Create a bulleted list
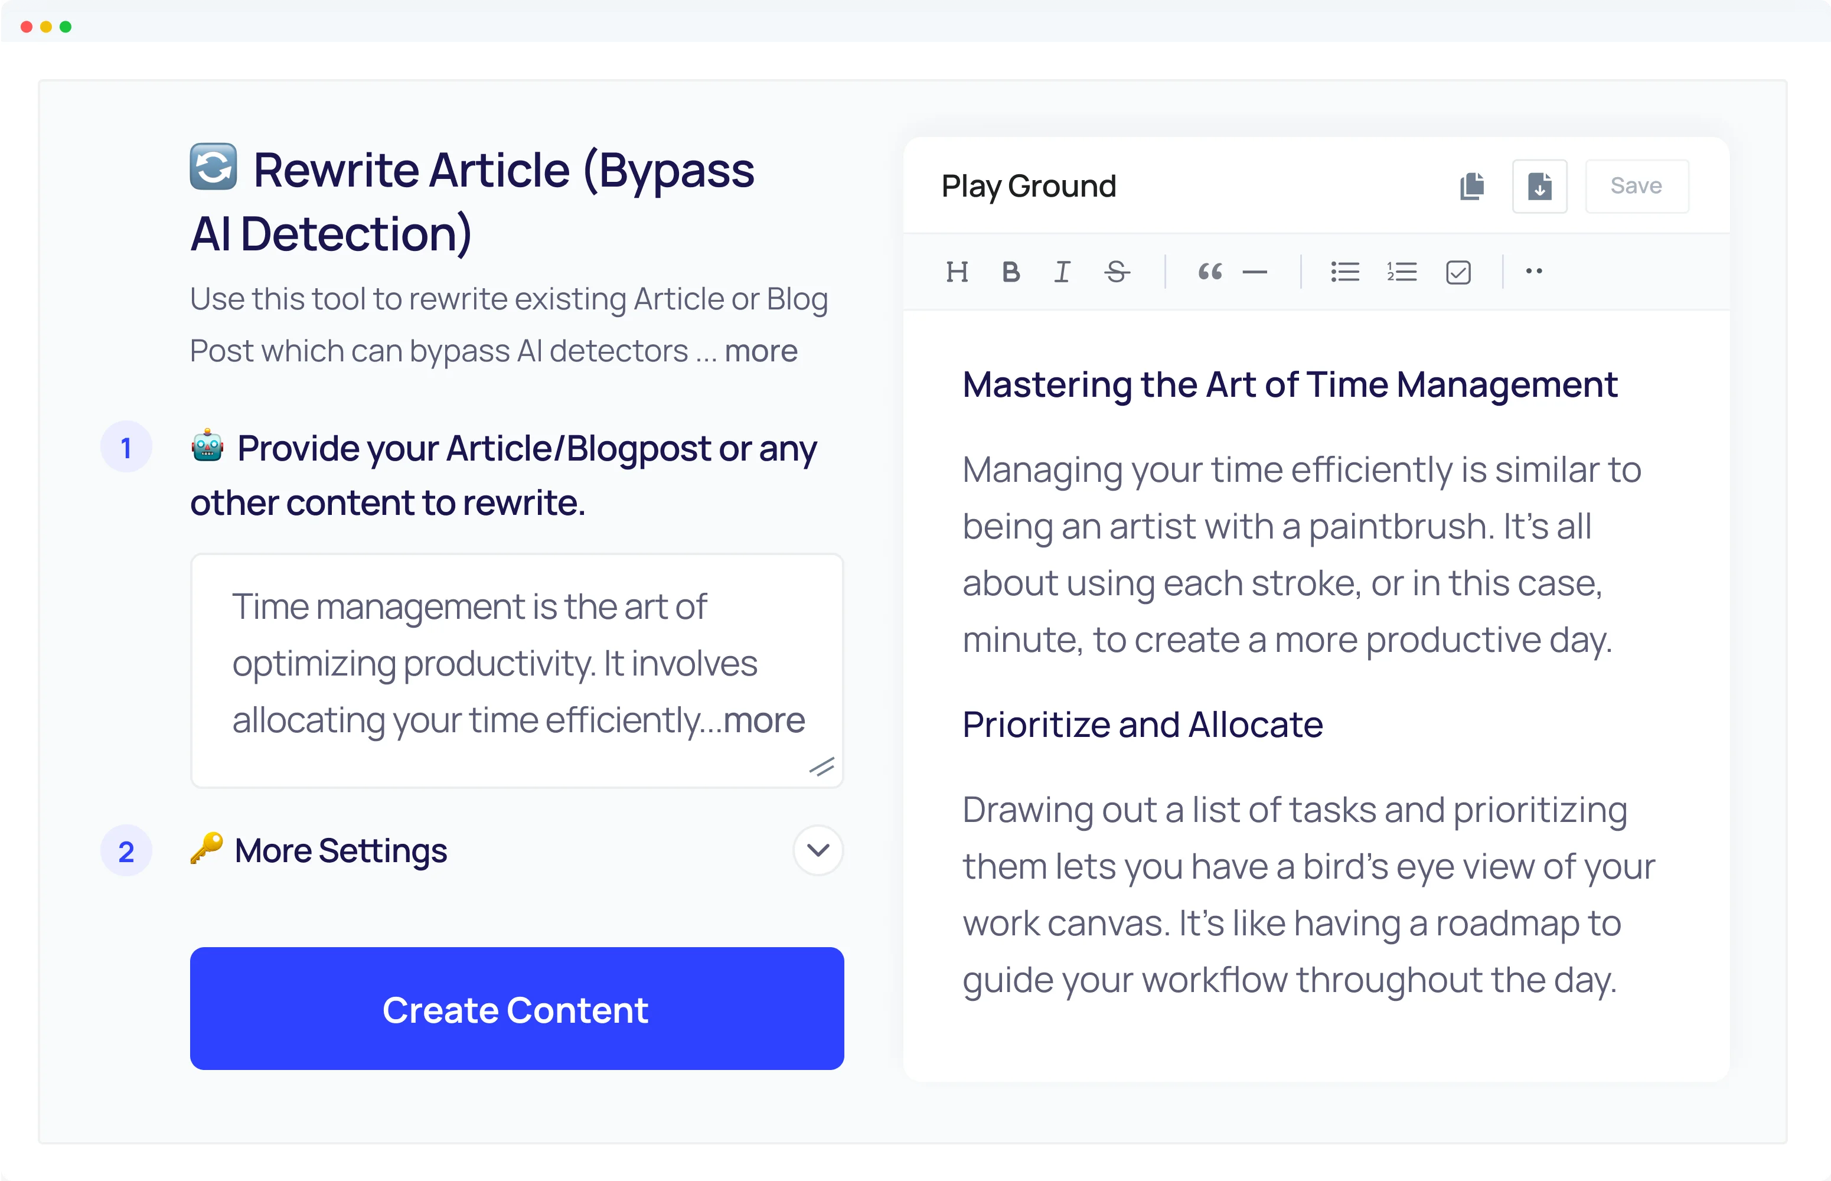Viewport: 1831px width, 1181px height. click(x=1344, y=272)
